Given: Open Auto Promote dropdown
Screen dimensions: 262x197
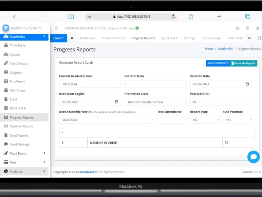Looking at the screenshot, I should click(x=237, y=120).
